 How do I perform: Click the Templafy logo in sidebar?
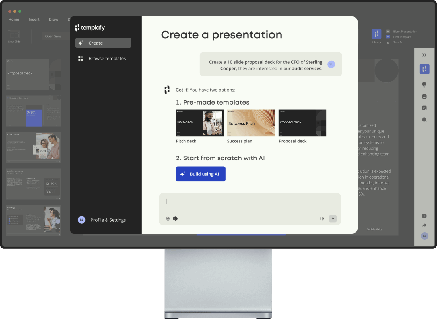pos(90,28)
